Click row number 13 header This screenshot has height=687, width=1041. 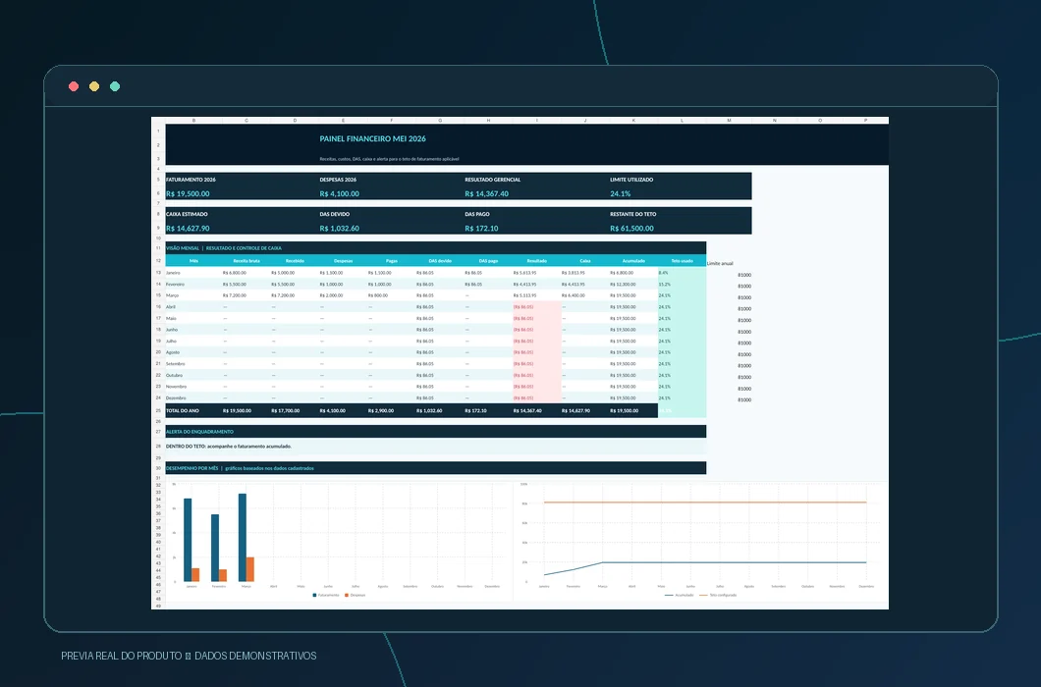tap(158, 273)
